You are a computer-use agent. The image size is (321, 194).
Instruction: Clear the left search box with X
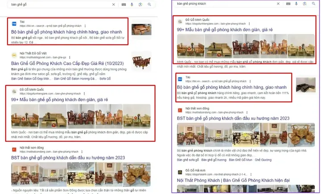[113, 4]
